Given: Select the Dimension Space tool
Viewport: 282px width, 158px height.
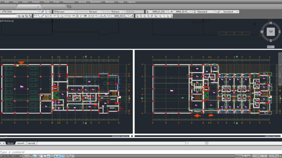Looking at the screenshot, I should click(77, 16).
